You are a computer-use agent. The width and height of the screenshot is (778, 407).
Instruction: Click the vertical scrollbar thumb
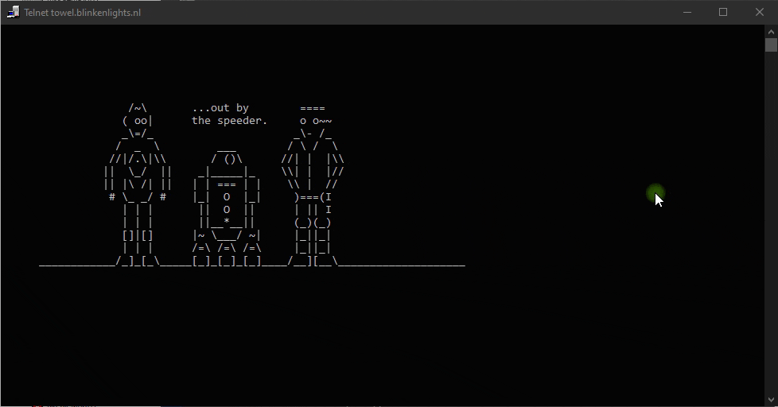[x=771, y=45]
